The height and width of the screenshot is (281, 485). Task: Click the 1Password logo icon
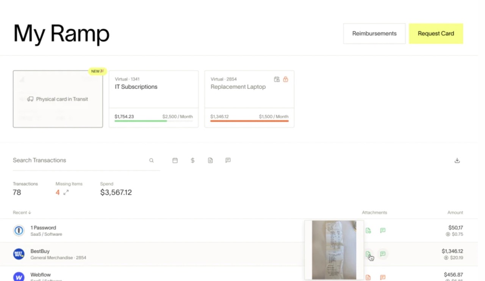tap(19, 230)
